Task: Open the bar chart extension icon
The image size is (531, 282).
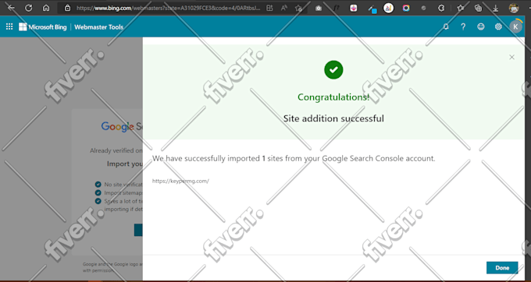Action: (388, 8)
